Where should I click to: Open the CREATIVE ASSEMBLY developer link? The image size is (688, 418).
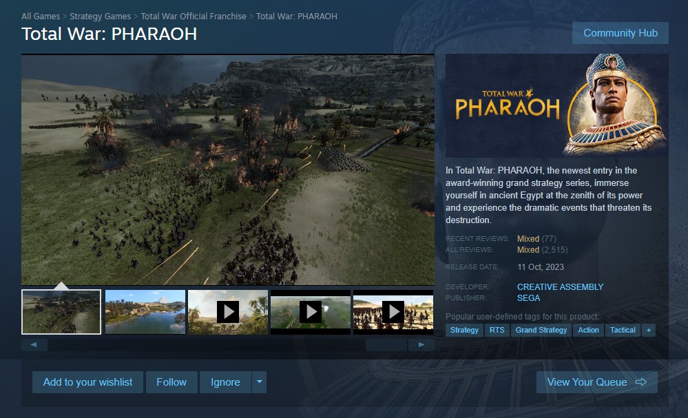[x=560, y=287]
